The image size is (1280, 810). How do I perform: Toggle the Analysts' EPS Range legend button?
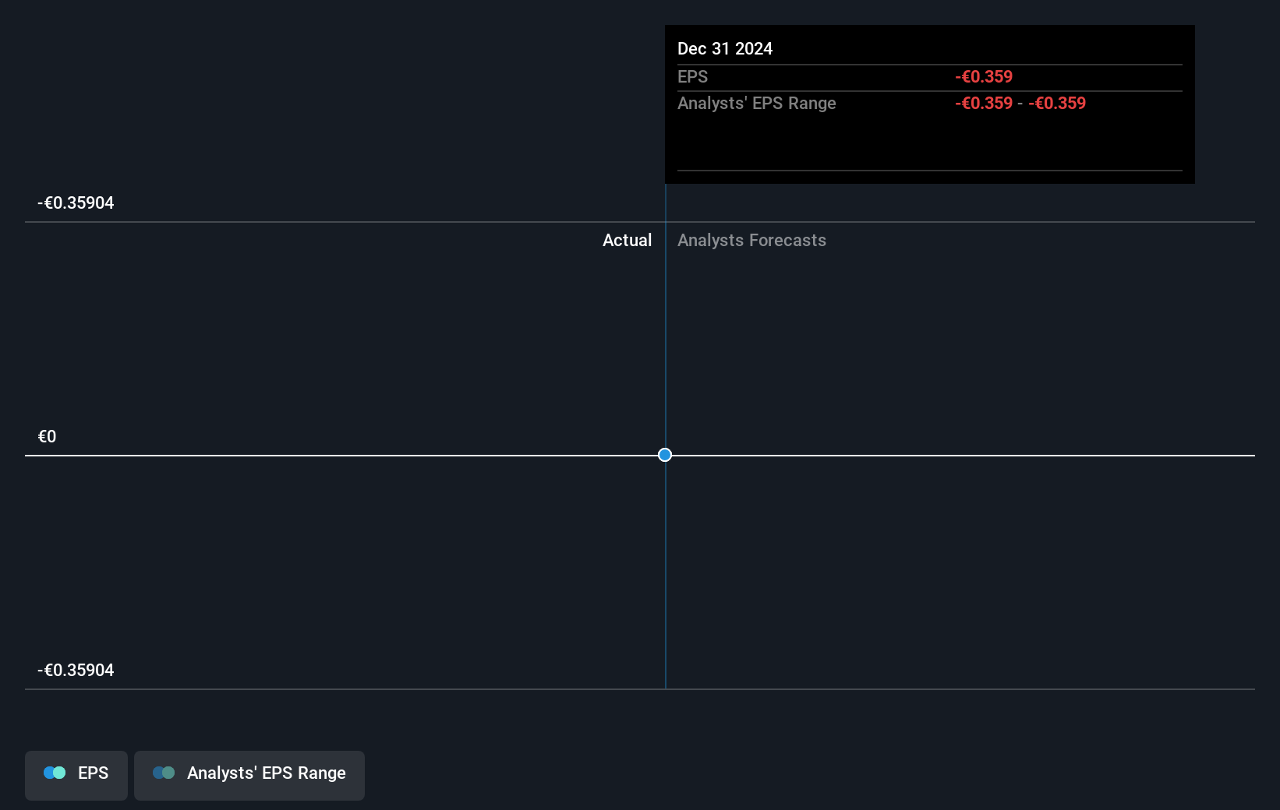[x=249, y=775]
